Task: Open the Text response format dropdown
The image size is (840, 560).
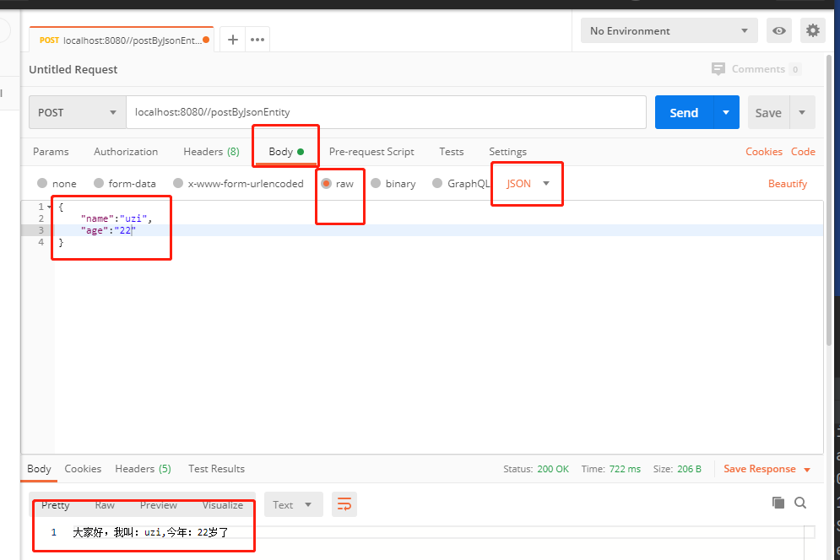Action: (x=294, y=504)
